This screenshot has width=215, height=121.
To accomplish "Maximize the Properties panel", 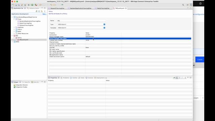I will pos(190,78).
